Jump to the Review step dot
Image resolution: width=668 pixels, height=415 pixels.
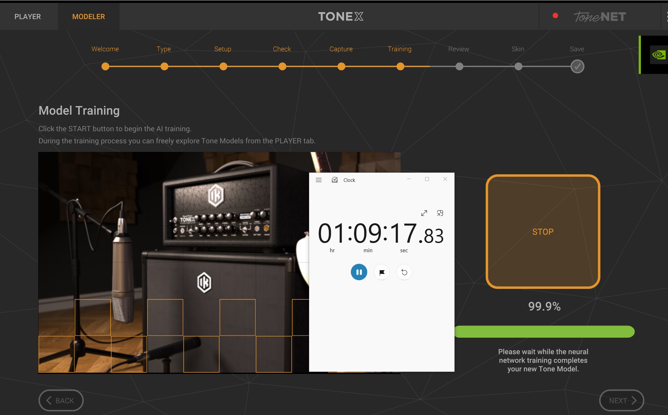click(459, 67)
